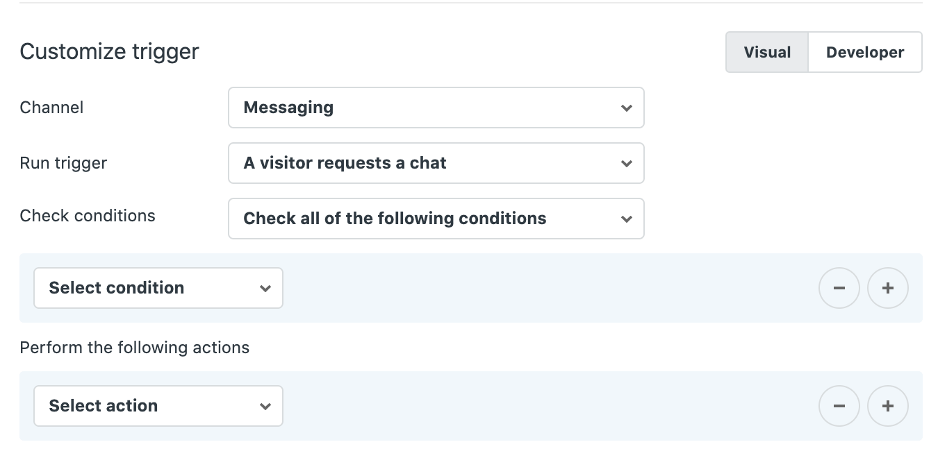The height and width of the screenshot is (467, 938).
Task: Click the Channel label
Action: click(x=51, y=108)
